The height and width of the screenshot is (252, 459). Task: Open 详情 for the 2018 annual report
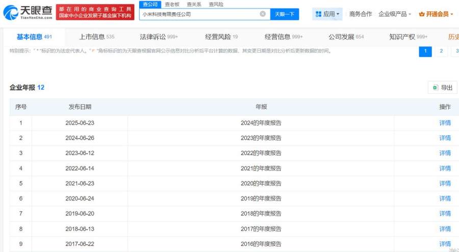445,214
